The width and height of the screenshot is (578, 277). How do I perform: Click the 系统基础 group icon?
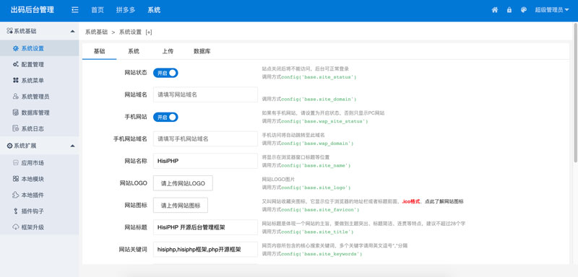click(x=9, y=31)
